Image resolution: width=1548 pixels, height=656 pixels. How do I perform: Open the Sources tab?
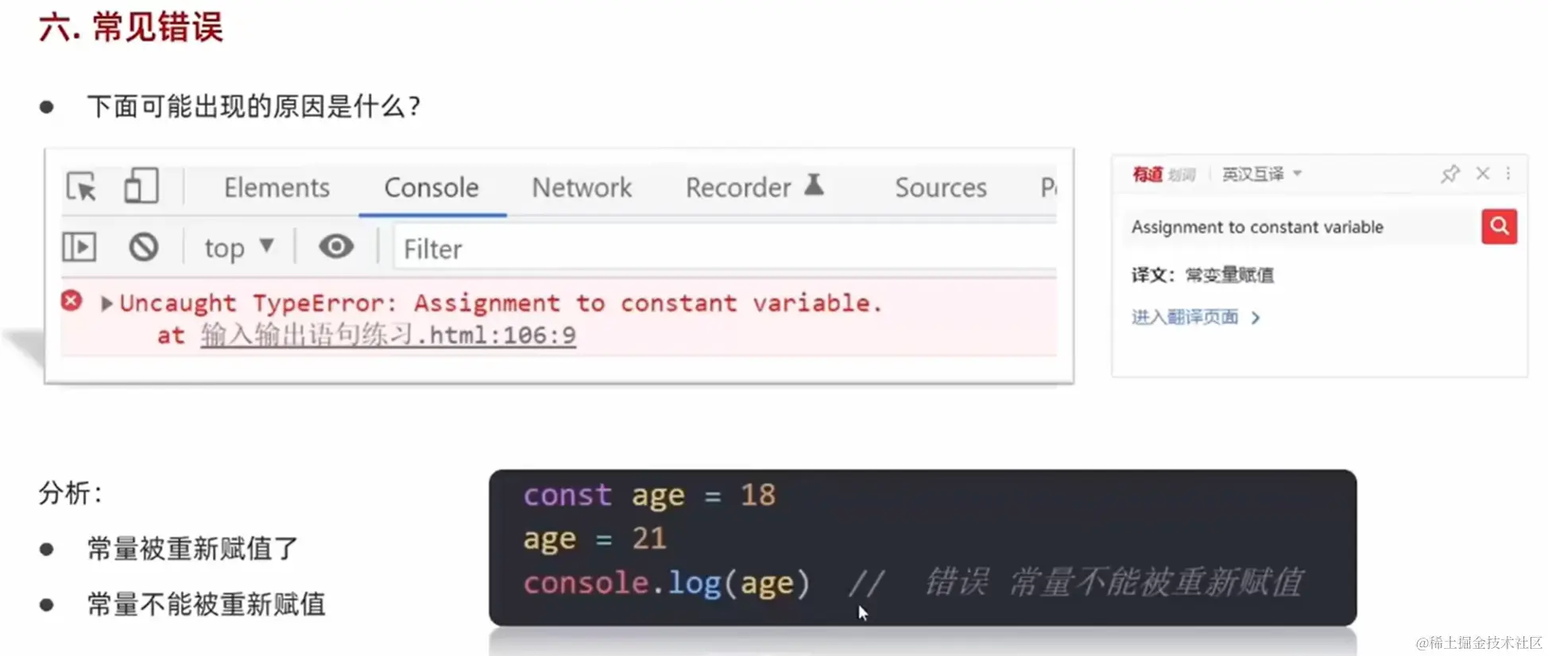[x=941, y=187]
